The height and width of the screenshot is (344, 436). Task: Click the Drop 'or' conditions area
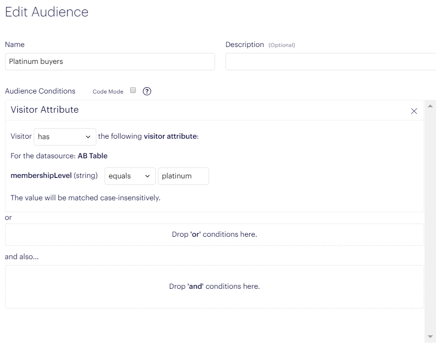point(214,235)
